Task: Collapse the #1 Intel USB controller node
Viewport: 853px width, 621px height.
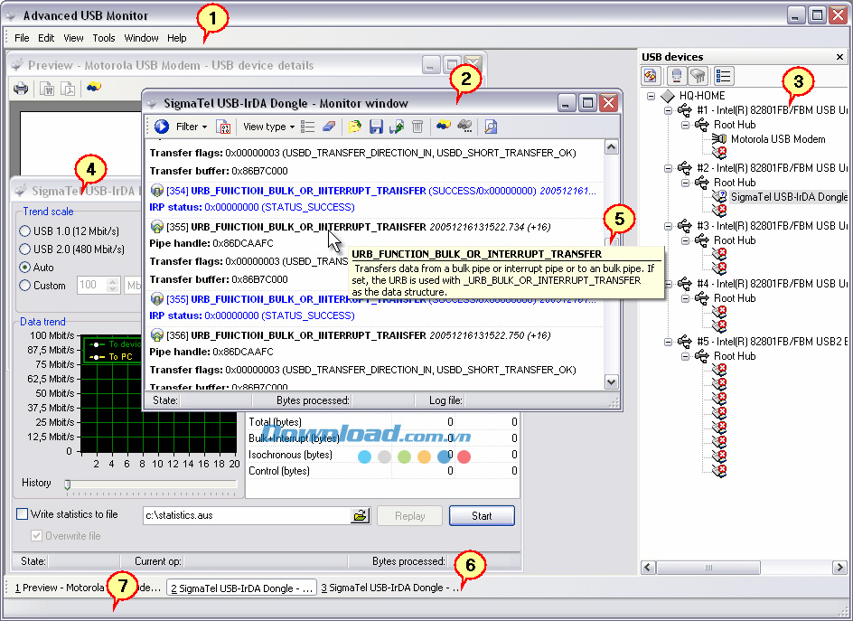Action: (668, 110)
